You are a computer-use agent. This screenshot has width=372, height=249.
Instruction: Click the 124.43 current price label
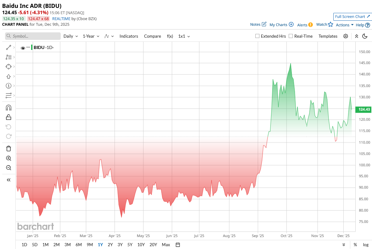click(x=364, y=110)
